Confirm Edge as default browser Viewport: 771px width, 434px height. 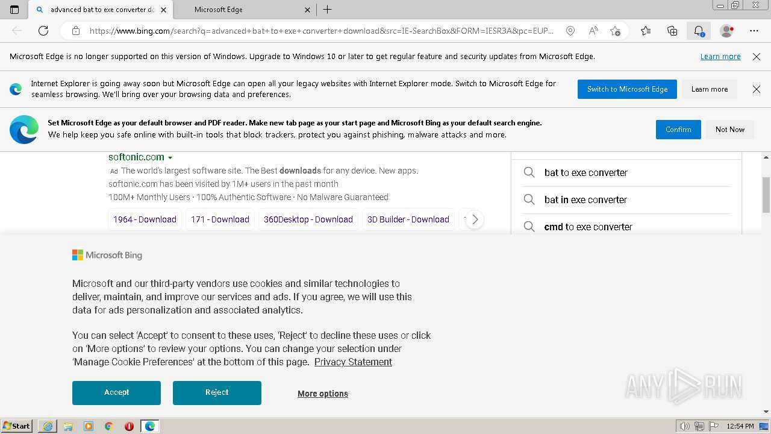point(678,130)
